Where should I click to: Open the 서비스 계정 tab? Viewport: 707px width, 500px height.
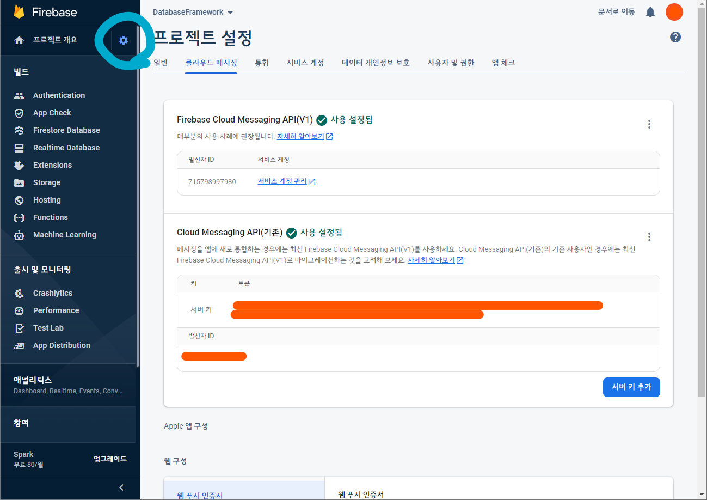coord(305,63)
